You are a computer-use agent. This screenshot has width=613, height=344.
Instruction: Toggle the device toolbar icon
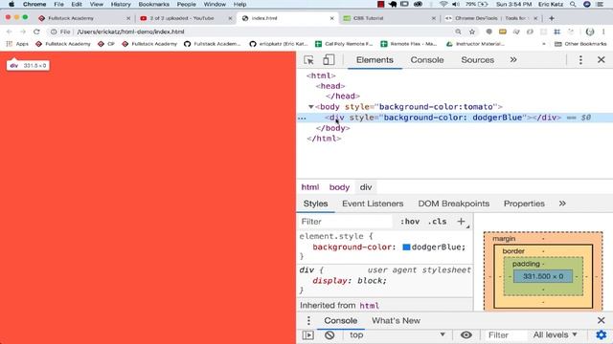coord(329,59)
